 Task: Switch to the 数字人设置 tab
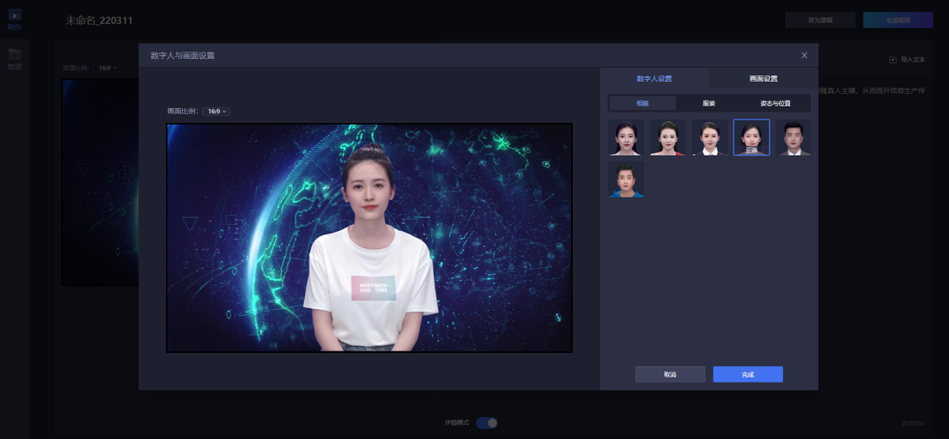[655, 79]
